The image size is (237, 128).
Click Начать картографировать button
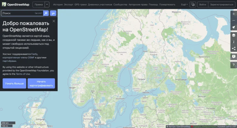click(41, 84)
